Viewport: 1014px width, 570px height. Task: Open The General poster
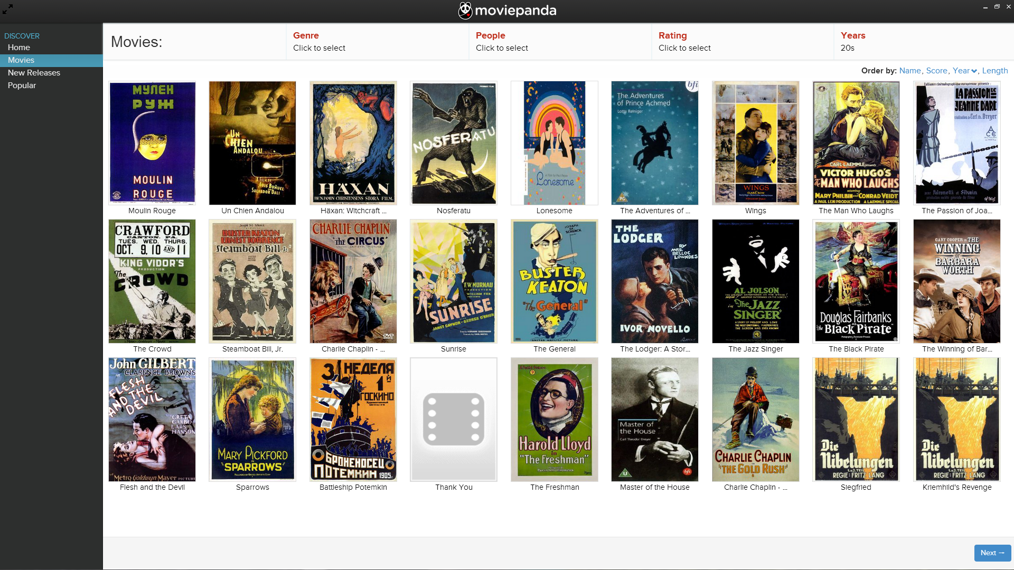[x=555, y=281]
